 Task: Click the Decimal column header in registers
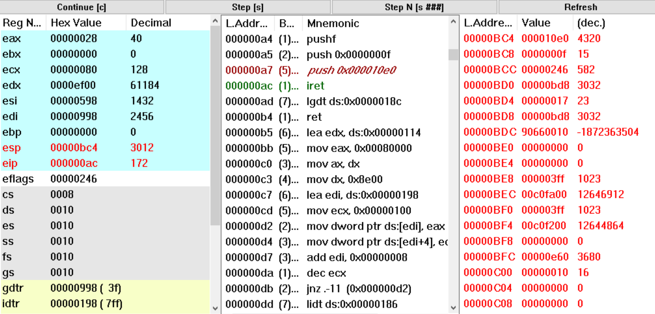[x=151, y=23]
